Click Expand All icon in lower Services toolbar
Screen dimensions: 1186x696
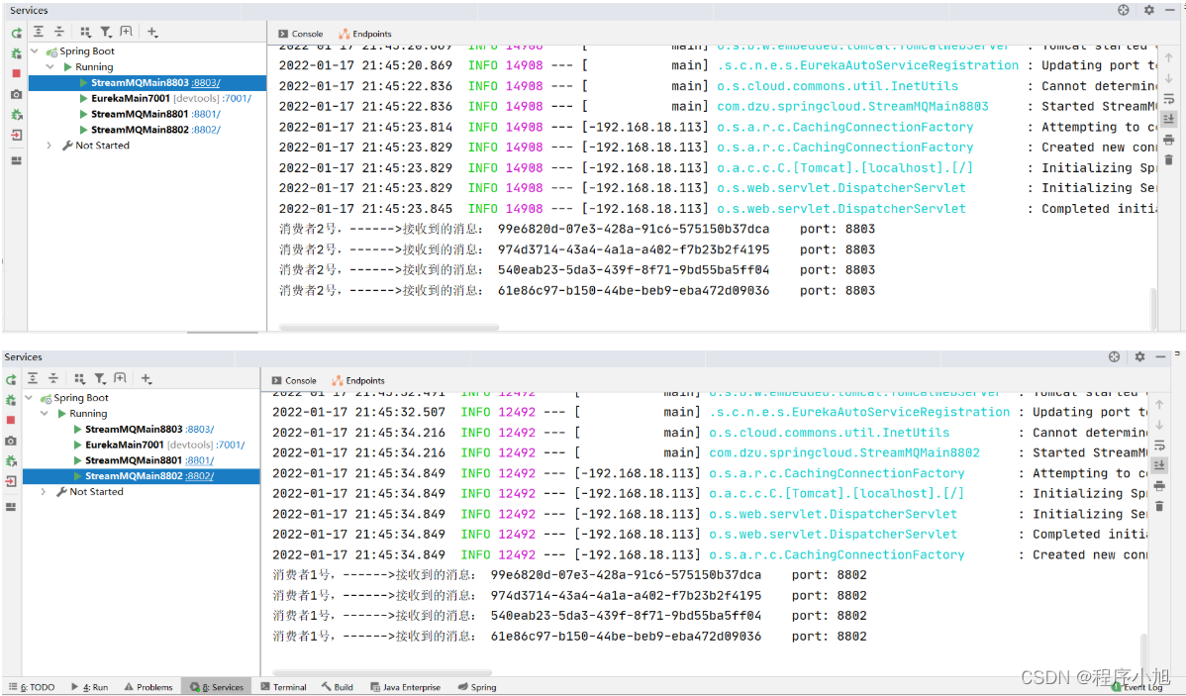click(33, 378)
